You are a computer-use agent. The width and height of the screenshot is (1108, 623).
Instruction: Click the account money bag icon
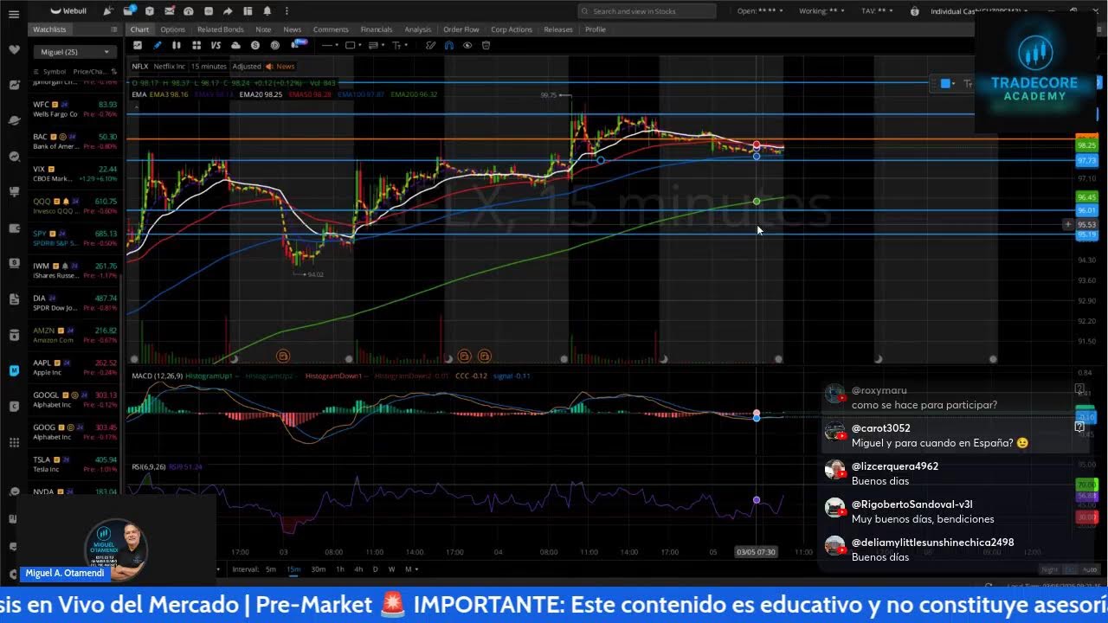[915, 11]
